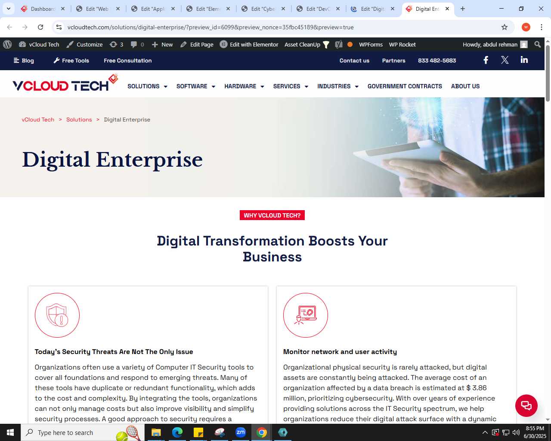
Task: Switch to the Edit "DevC" tab
Action: click(x=319, y=9)
